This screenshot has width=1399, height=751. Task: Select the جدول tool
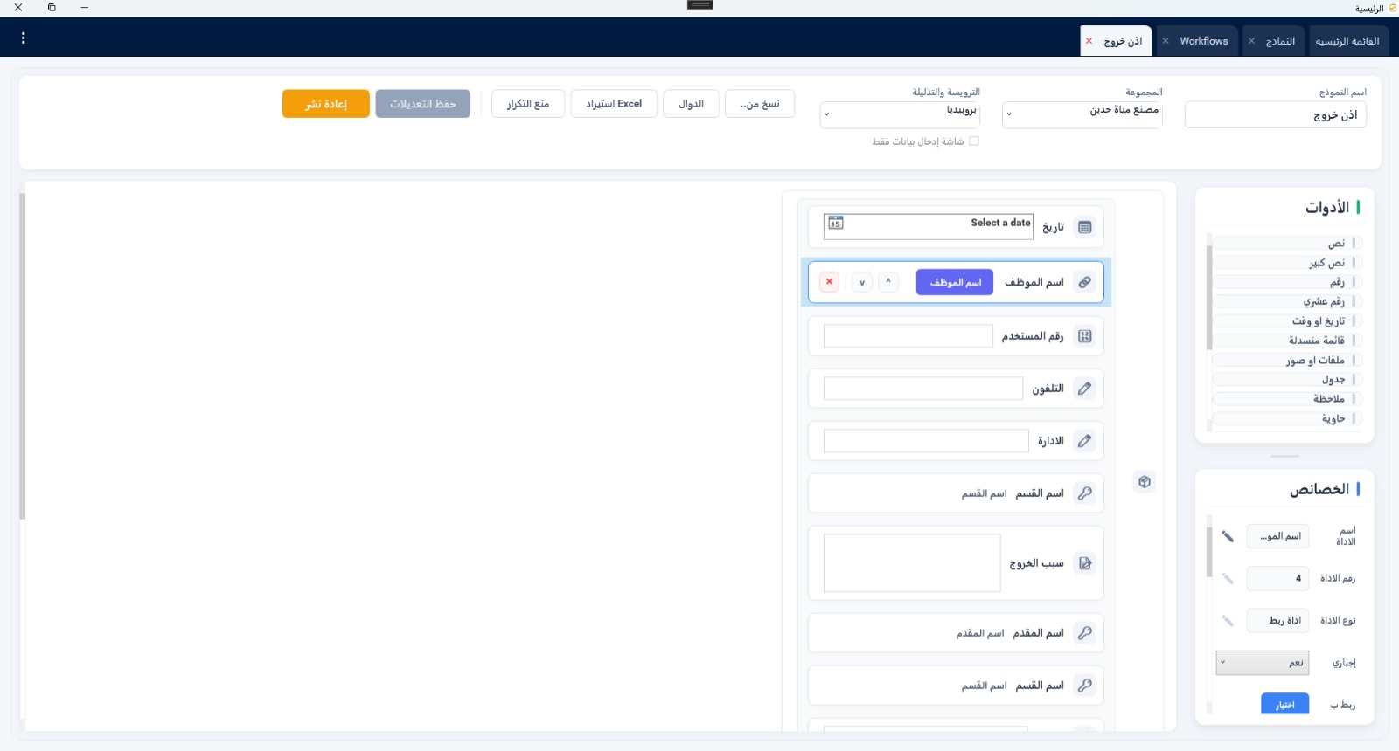pos(1287,380)
